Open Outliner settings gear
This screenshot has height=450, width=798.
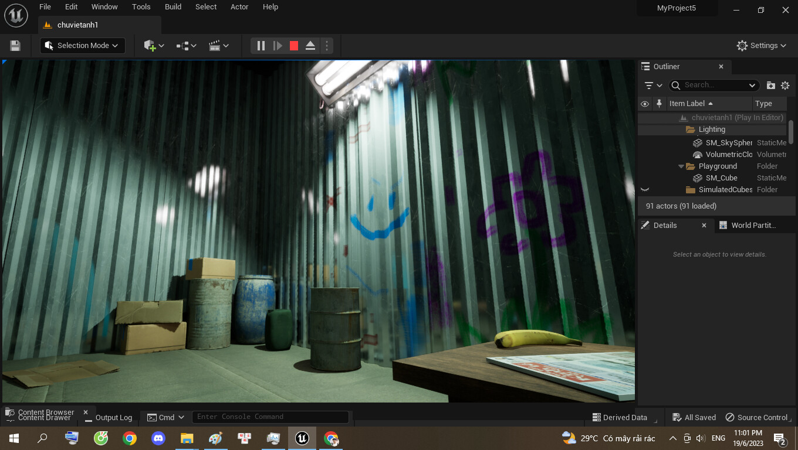coord(785,86)
